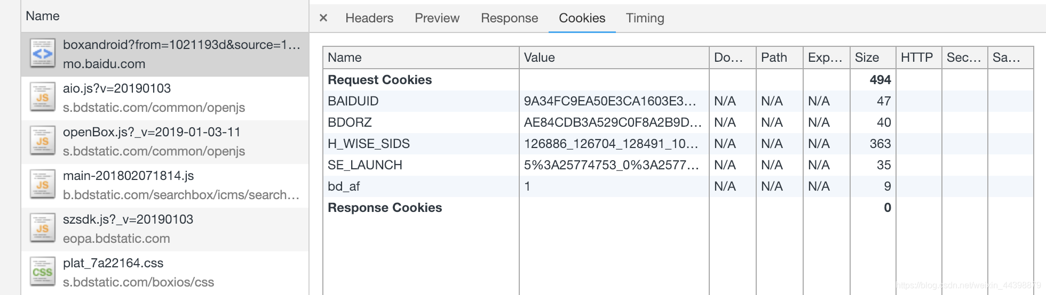Click the HTTP column header

(x=919, y=58)
